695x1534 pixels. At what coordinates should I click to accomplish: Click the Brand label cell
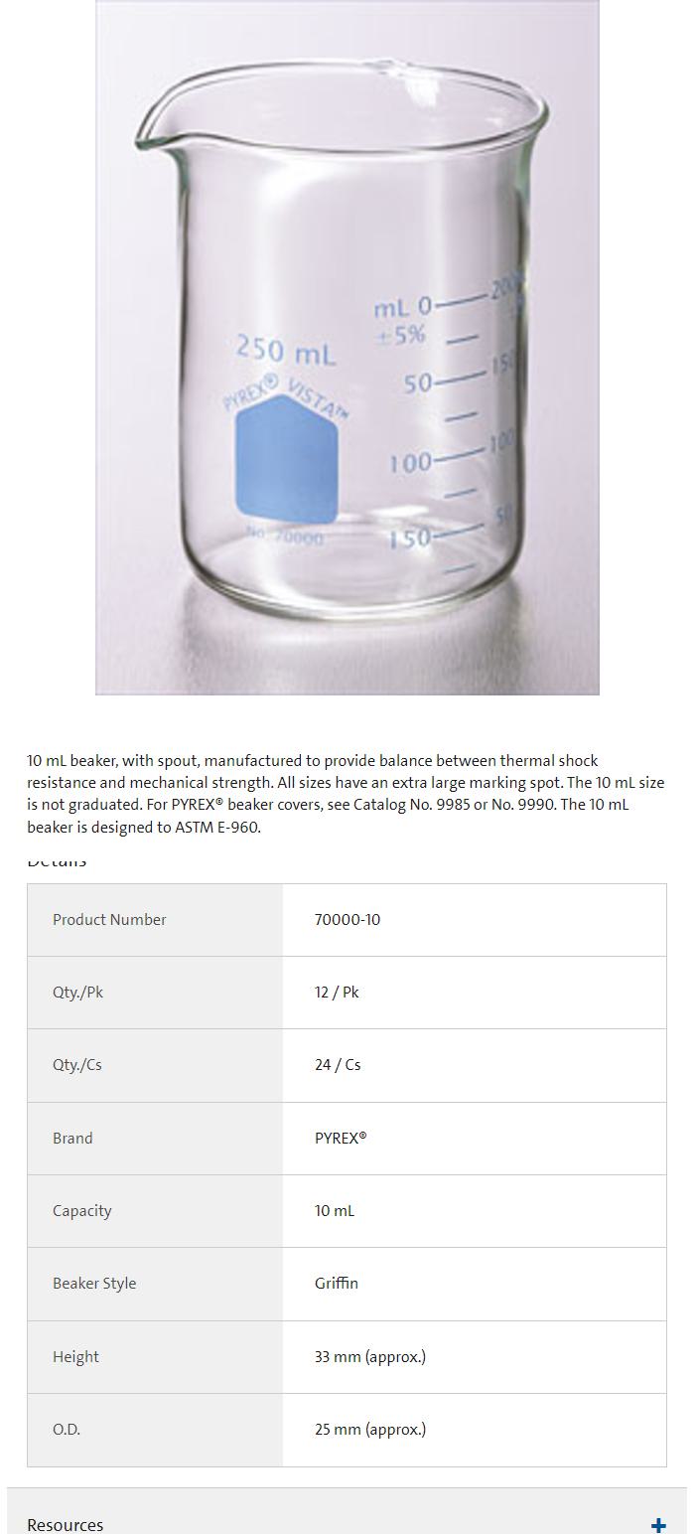click(x=72, y=1139)
